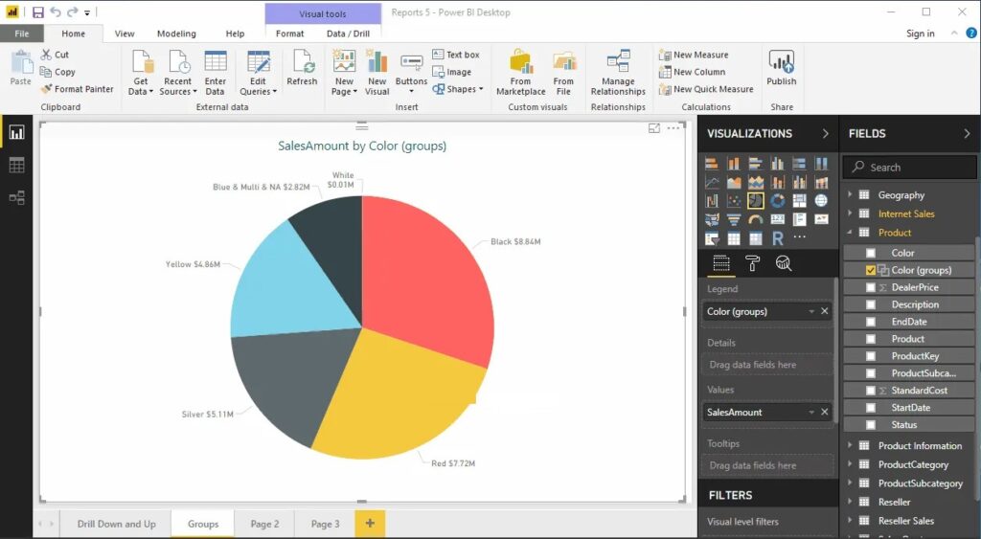Save the report using the quick access icon
The image size is (981, 539).
38,11
